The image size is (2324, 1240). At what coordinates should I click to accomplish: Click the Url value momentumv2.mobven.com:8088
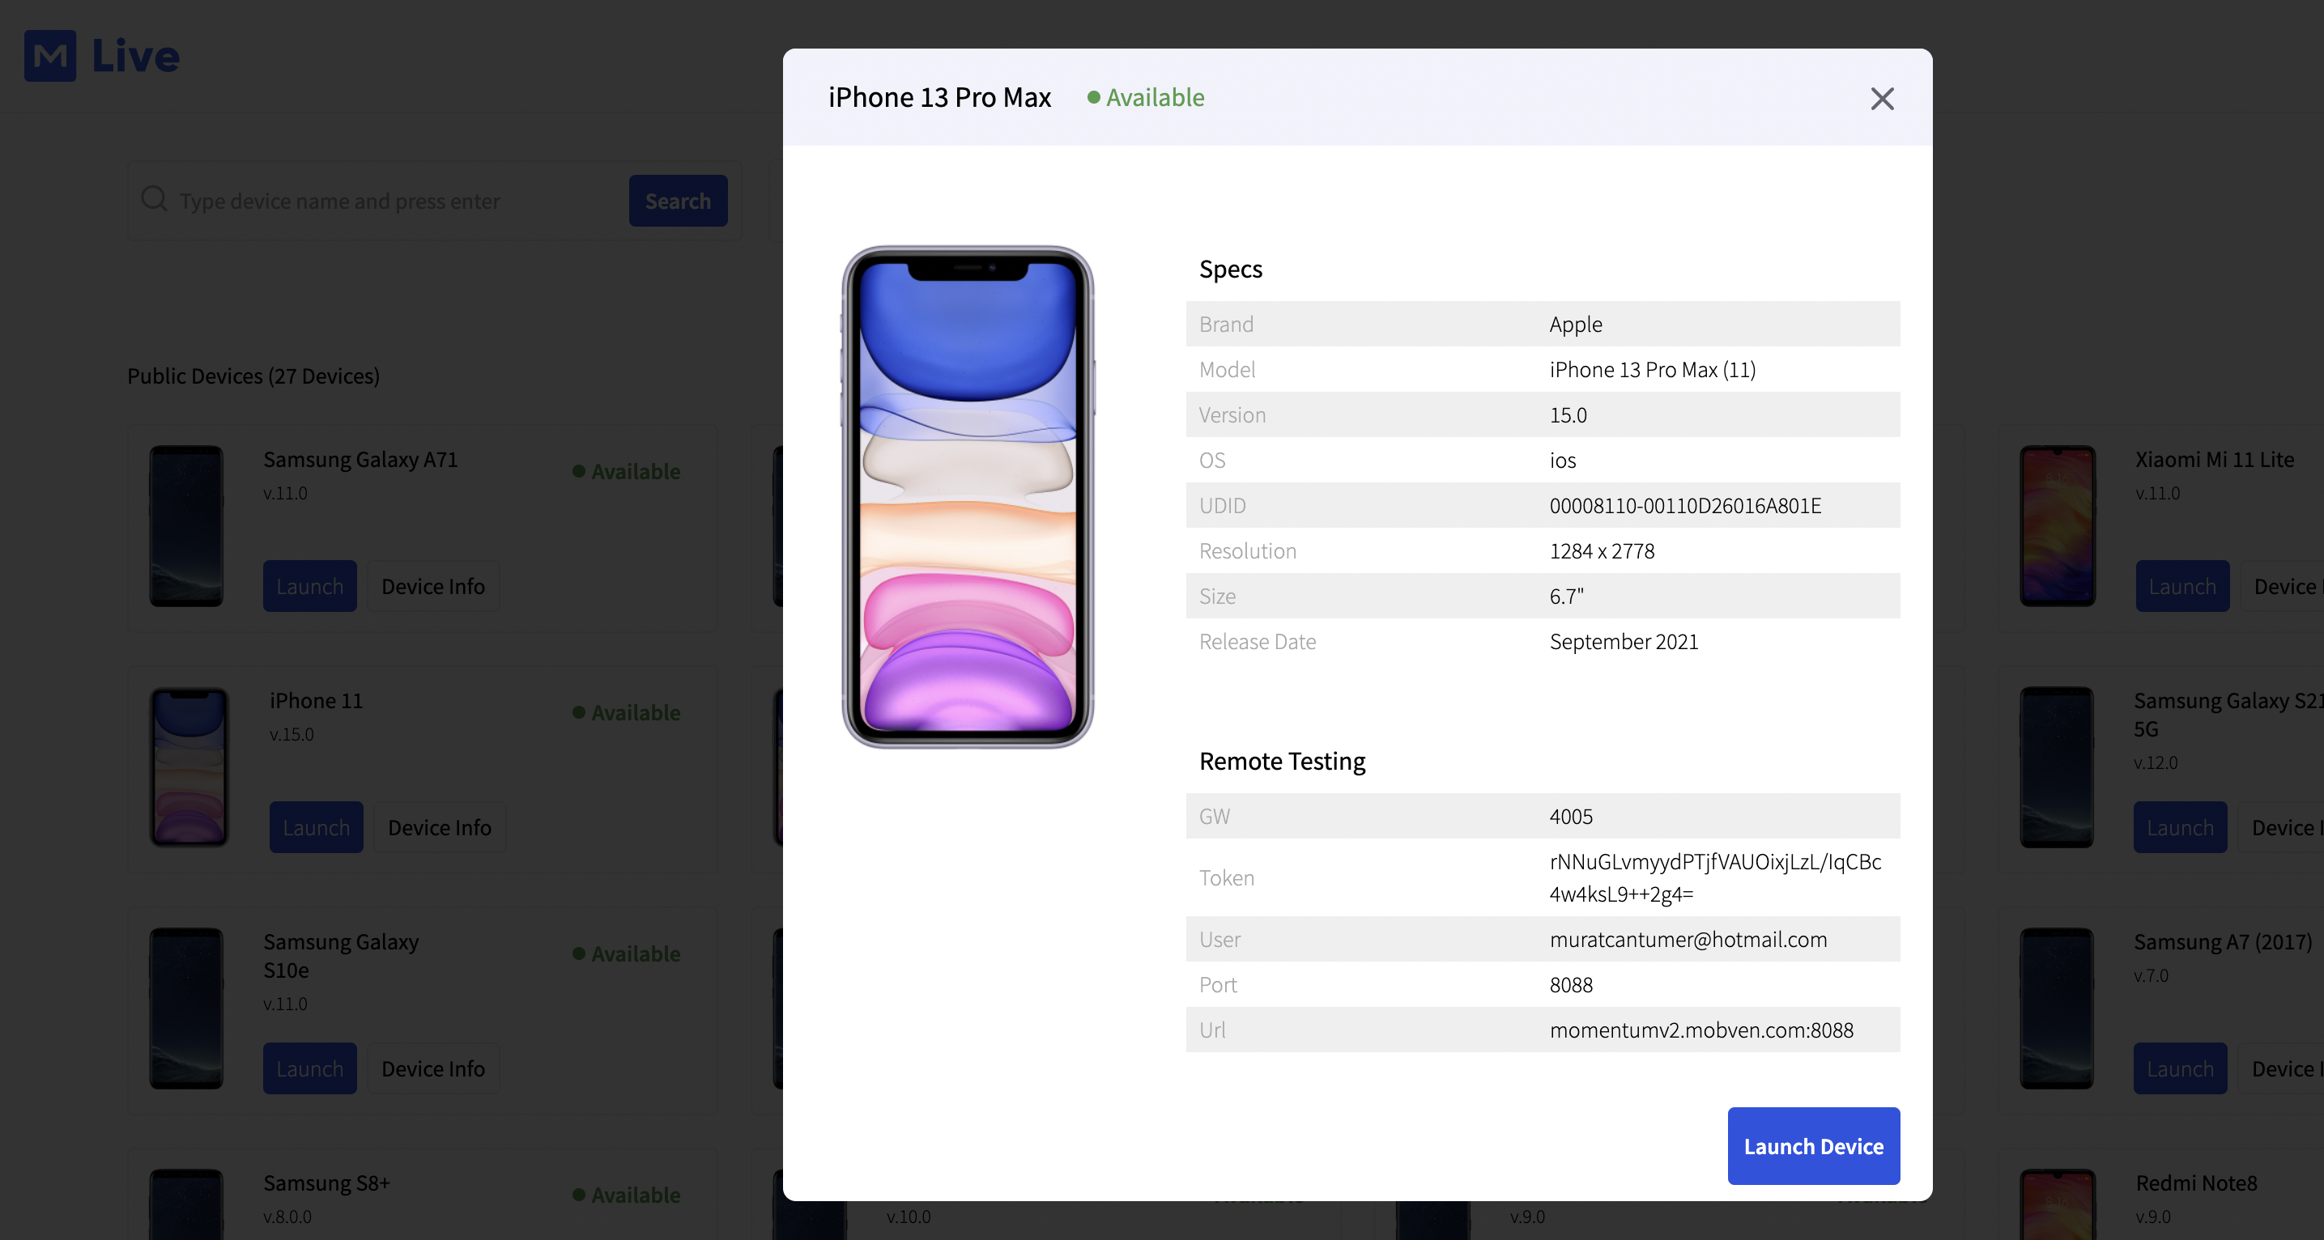click(x=1701, y=1030)
